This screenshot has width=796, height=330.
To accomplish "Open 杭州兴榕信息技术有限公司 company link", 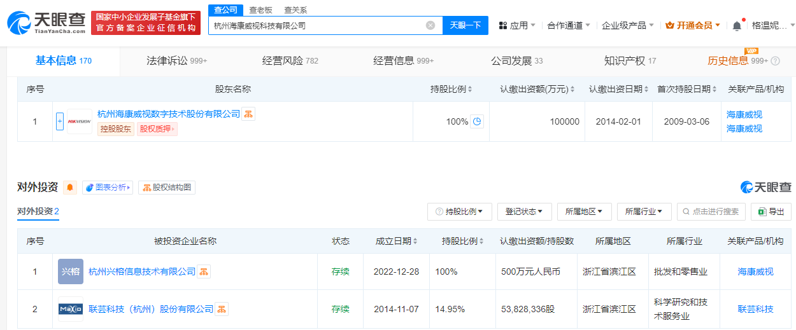I will [142, 272].
